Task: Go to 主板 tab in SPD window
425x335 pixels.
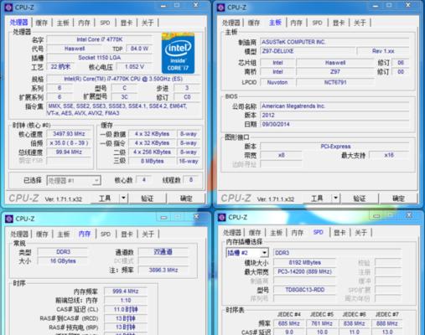Action: (x=277, y=232)
